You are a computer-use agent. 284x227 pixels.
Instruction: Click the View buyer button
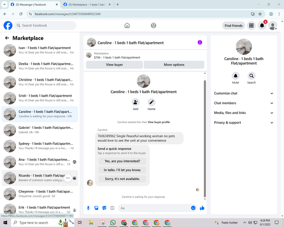point(114,65)
